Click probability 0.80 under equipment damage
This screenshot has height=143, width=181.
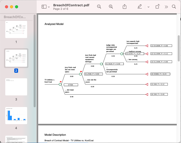point(92,66)
